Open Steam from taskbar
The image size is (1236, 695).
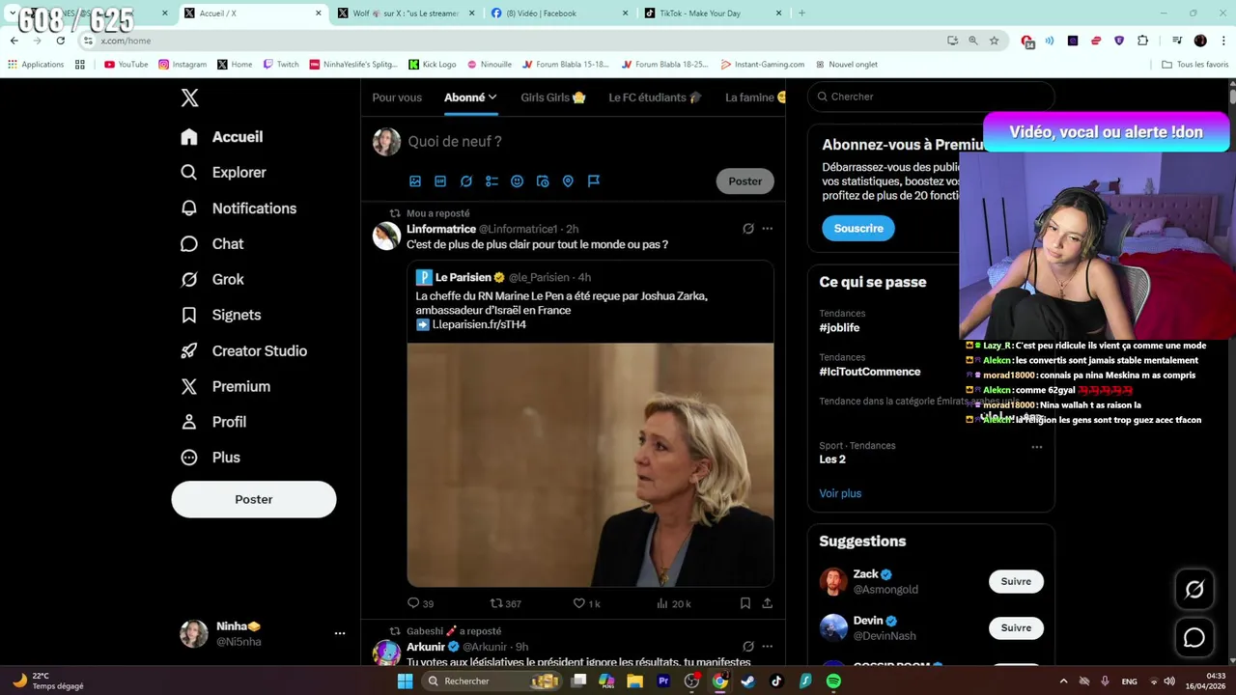pos(747,681)
